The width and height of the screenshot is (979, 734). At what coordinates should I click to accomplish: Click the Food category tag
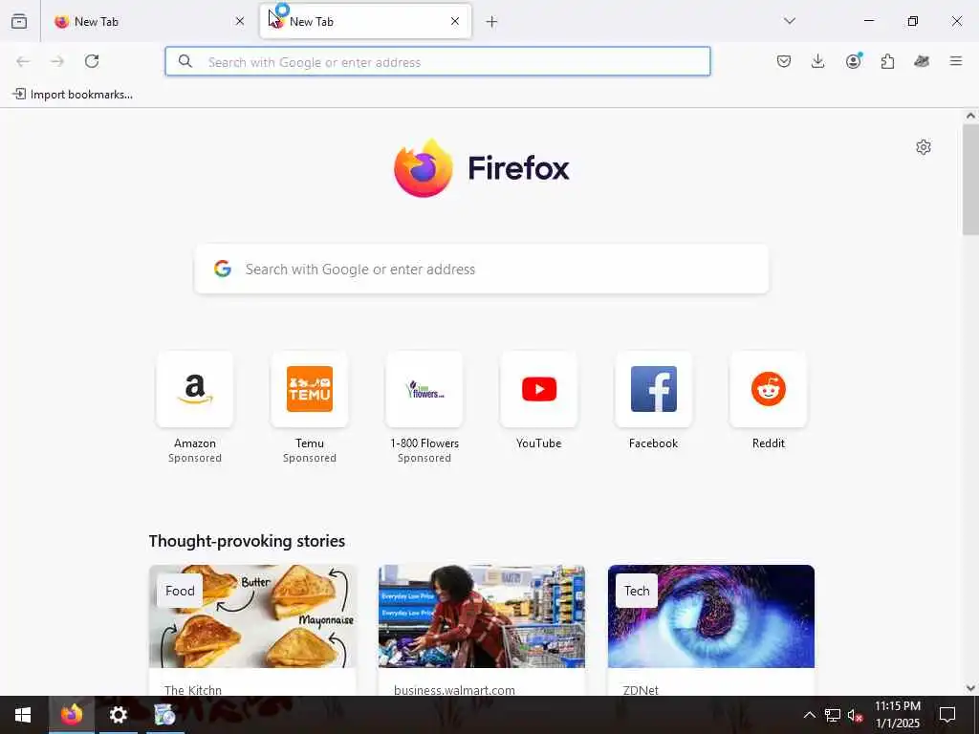(x=180, y=591)
